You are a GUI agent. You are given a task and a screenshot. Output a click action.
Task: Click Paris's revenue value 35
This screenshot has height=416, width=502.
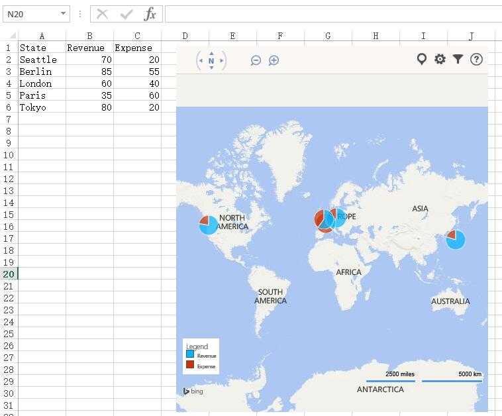point(89,95)
